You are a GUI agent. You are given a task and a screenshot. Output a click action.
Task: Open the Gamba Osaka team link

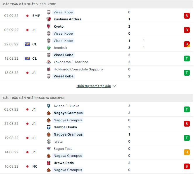pyautogui.click(x=65, y=127)
